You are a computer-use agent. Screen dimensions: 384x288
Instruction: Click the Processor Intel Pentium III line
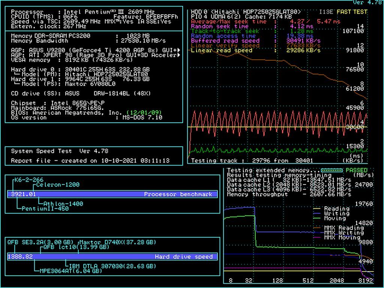83,12
